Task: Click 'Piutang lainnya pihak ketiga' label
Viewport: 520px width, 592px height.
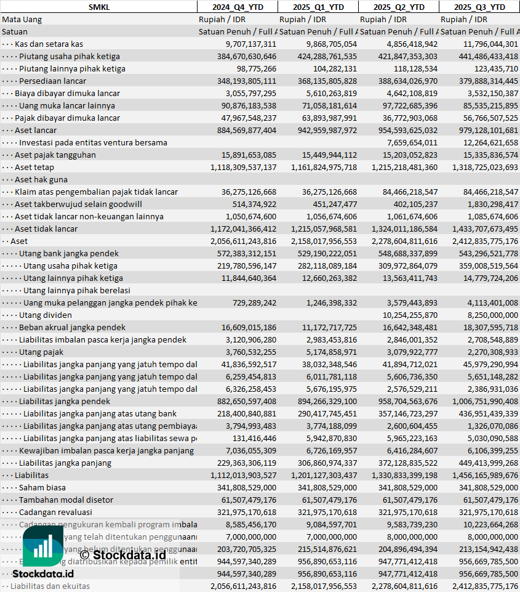Action: pyautogui.click(x=72, y=69)
